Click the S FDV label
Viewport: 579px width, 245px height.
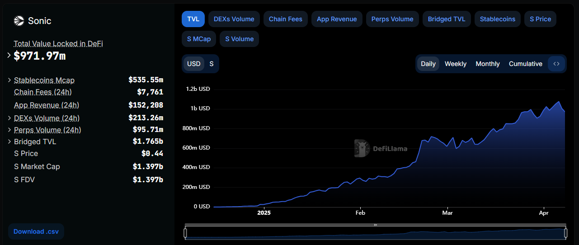(x=24, y=179)
